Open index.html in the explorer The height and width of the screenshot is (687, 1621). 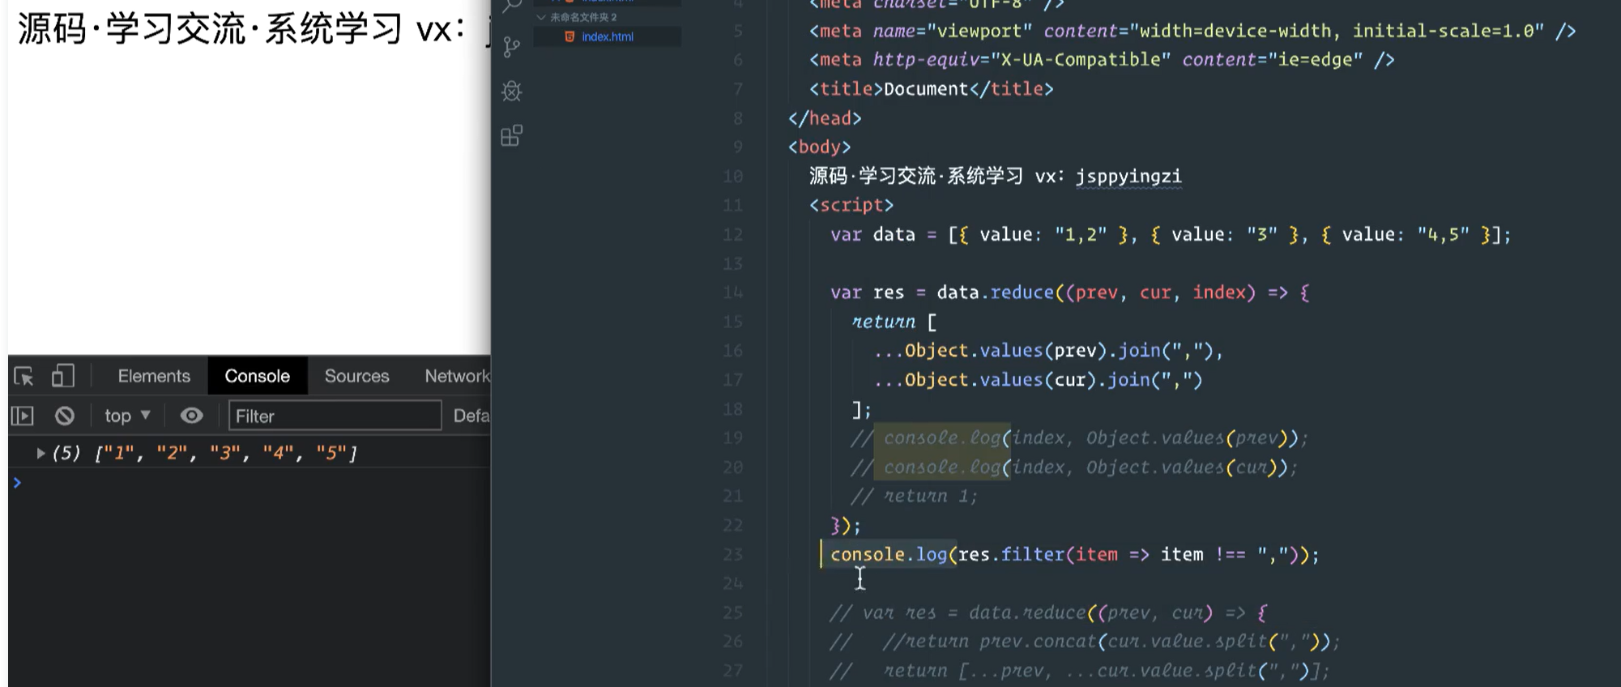pos(607,36)
